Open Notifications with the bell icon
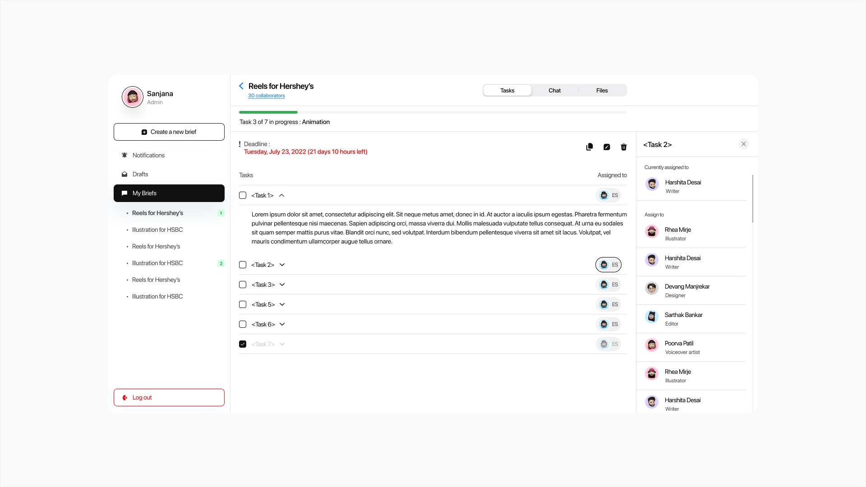 124,155
